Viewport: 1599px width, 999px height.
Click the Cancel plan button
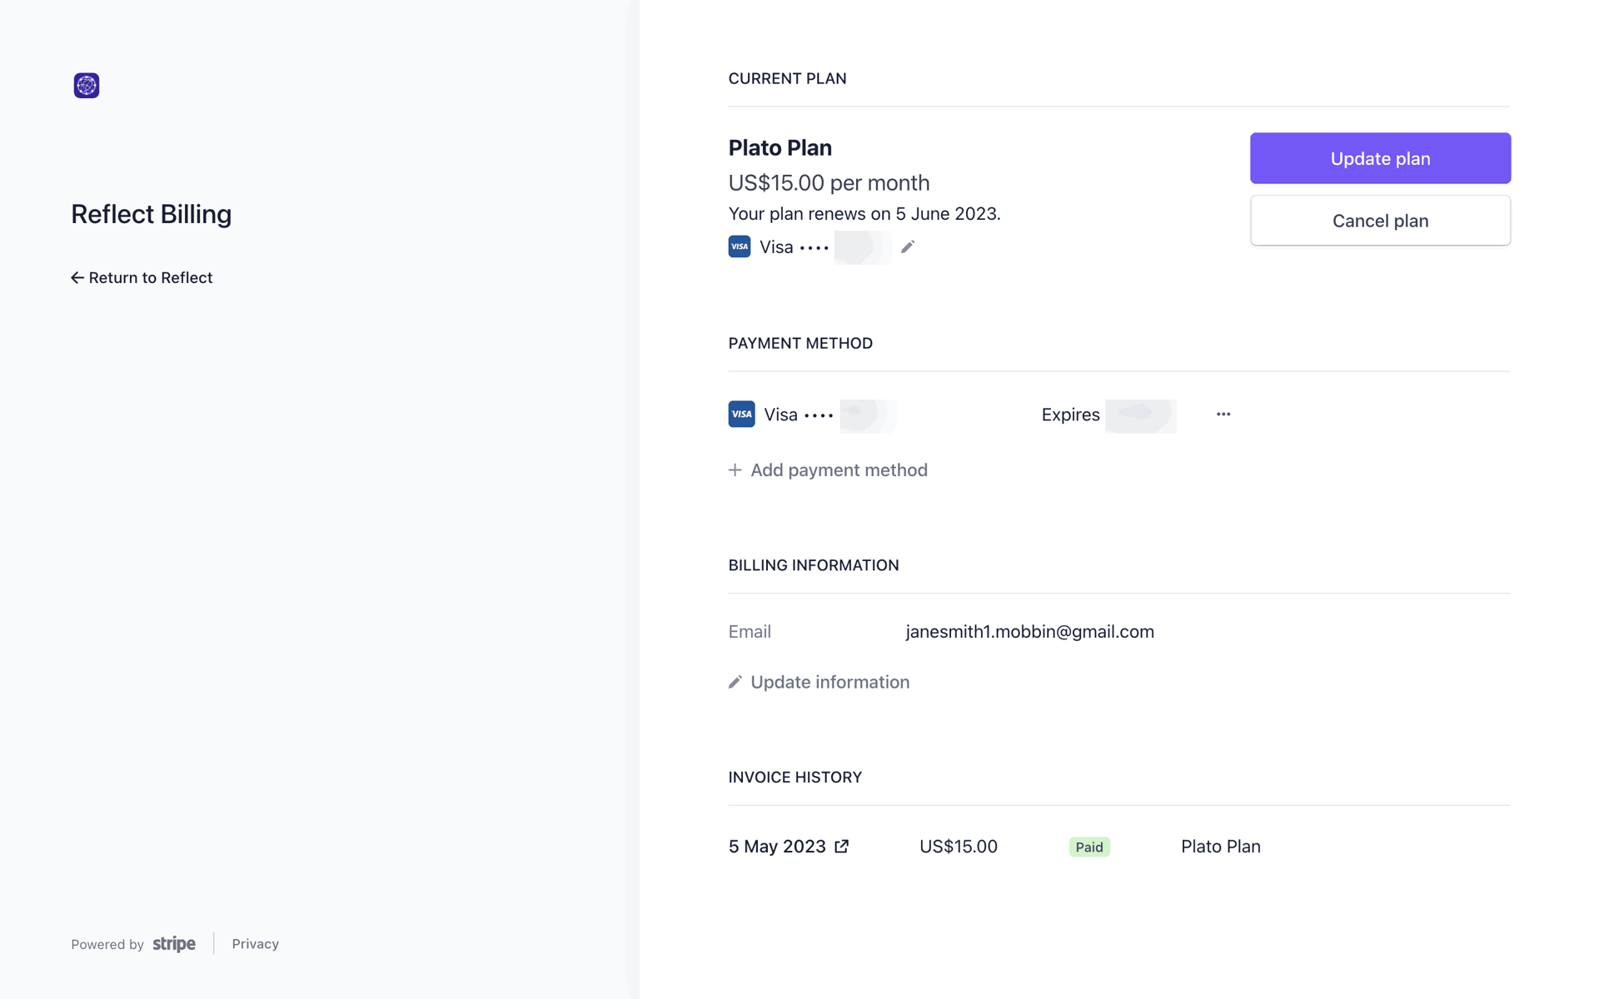pos(1380,221)
